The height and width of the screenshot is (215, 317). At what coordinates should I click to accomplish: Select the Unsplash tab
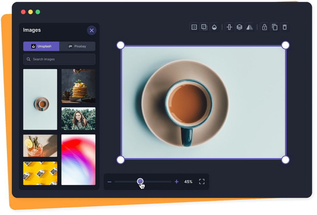point(41,46)
